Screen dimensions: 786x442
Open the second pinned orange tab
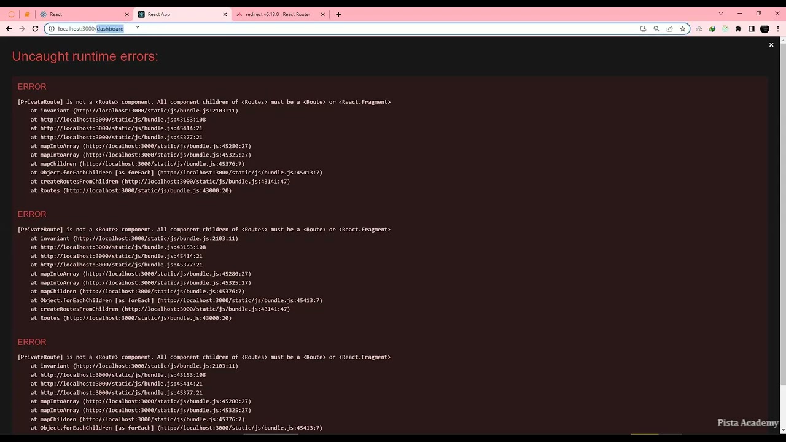pos(27,14)
